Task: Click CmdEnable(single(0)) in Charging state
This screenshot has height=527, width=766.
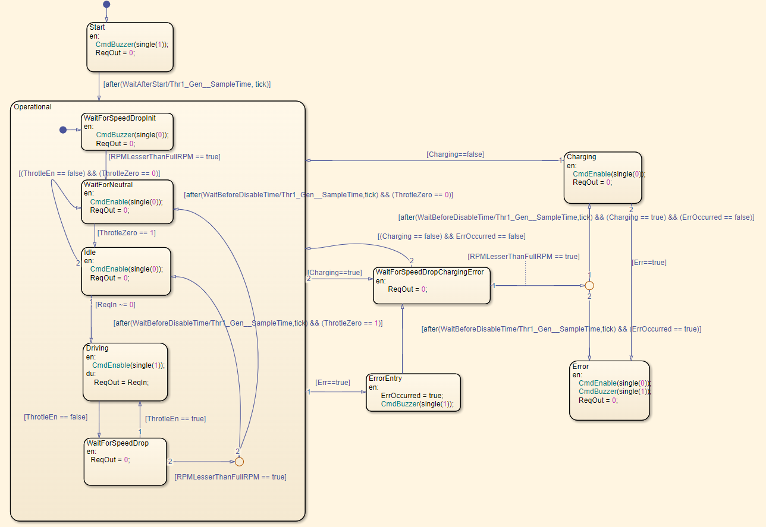Action: 609,174
